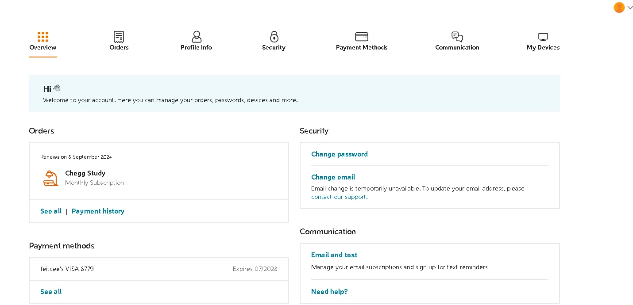633x305 pixels.
Task: Click See all under Payment methods
Action: point(51,292)
